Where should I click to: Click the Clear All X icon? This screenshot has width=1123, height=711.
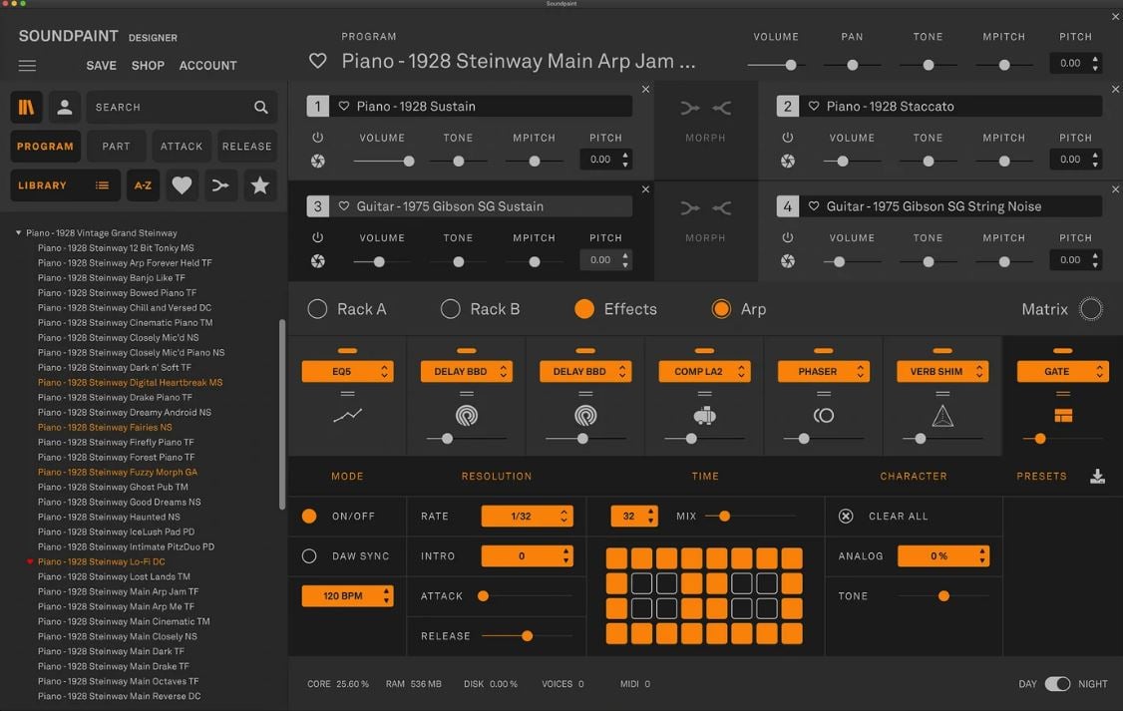(x=846, y=517)
